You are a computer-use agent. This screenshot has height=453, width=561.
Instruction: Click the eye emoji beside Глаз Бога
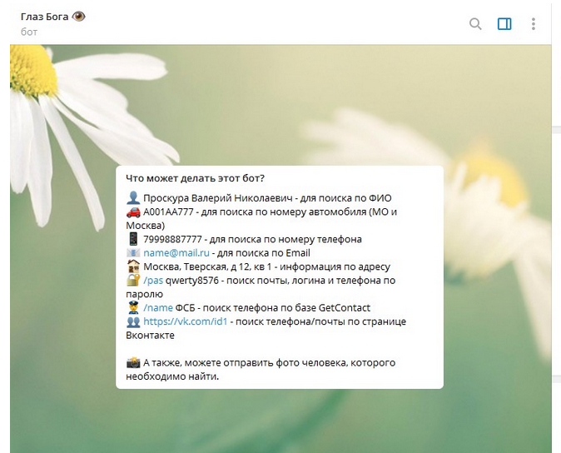(x=78, y=17)
